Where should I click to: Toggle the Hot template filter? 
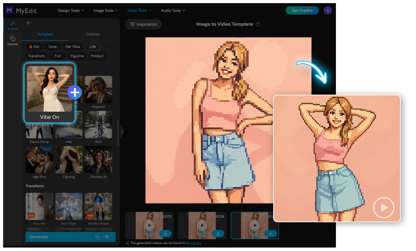click(x=34, y=46)
